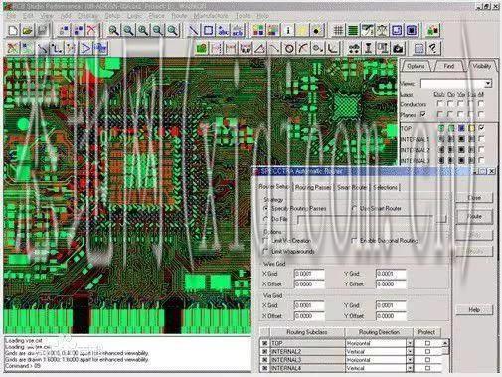This screenshot has width=502, height=377.
Task: Enable Limit Via Creation checkbox
Action: point(265,240)
